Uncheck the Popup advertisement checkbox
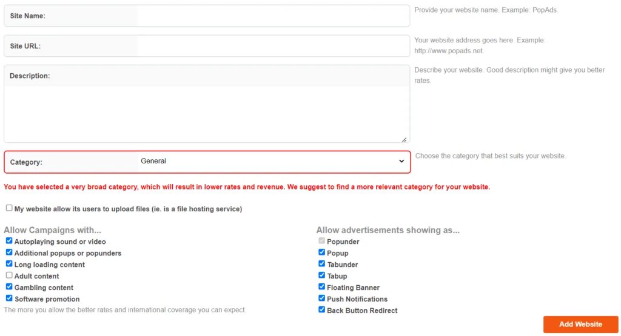The width and height of the screenshot is (621, 336). coord(321,252)
